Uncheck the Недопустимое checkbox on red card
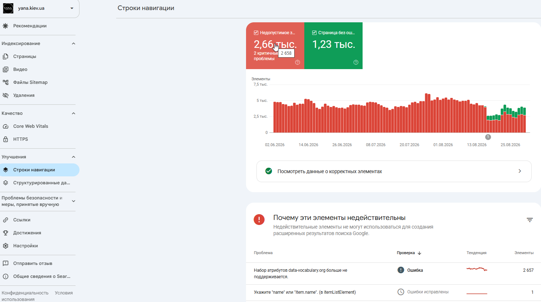 coord(256,33)
